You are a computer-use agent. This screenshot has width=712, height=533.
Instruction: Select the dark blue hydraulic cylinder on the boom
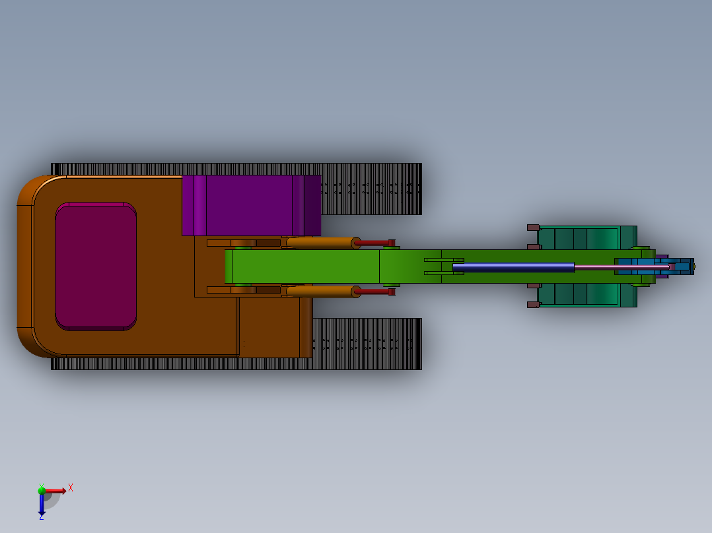click(x=514, y=267)
